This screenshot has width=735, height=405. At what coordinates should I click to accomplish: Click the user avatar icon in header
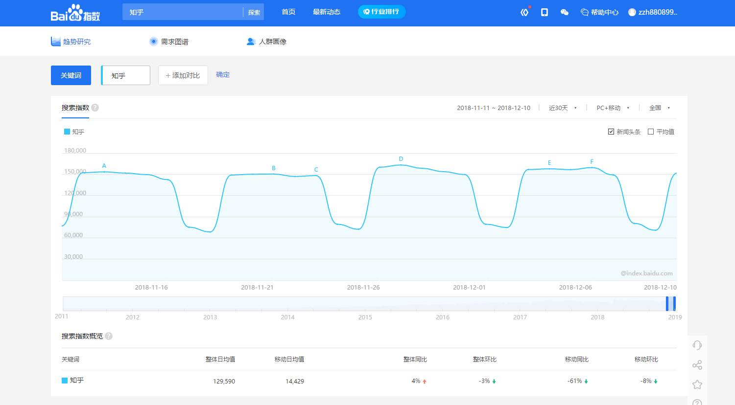[632, 12]
